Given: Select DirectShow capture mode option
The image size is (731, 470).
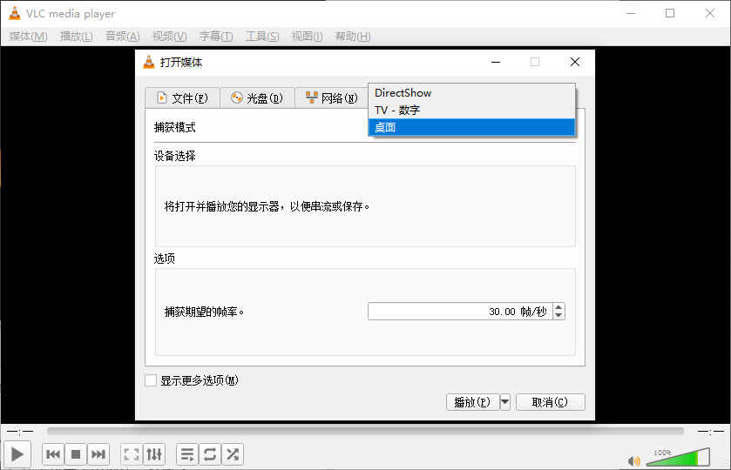Looking at the screenshot, I should [471, 93].
